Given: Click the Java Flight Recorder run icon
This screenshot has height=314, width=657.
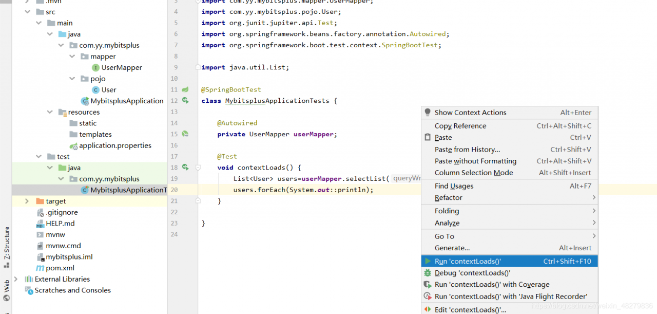Looking at the screenshot, I should click(428, 297).
